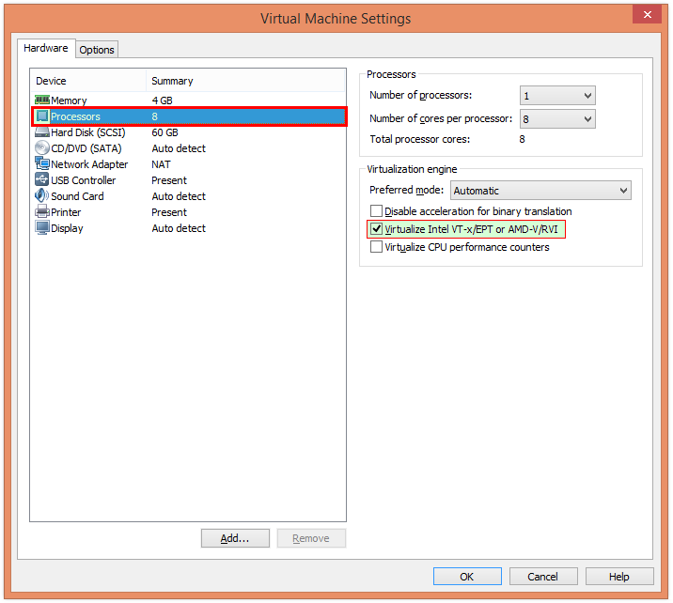Screen dimensions: 673x603
Task: Select the USB Controller row label
Action: click(84, 180)
